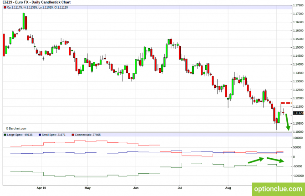
Task: Click the 'Lo:1.11020' low value in the header
Action: pos(46,8)
